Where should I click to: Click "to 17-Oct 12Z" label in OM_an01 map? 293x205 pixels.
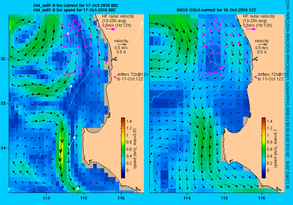pyautogui.click(x=130, y=79)
